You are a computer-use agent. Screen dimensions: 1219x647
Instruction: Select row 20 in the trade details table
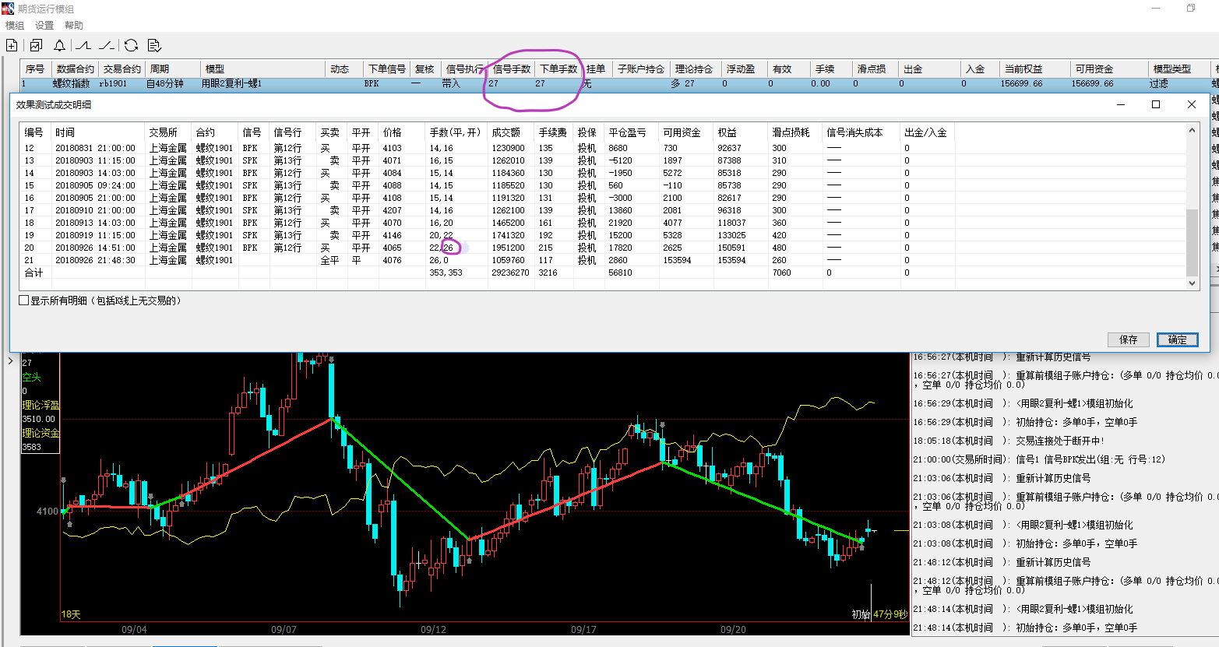[x=234, y=248]
